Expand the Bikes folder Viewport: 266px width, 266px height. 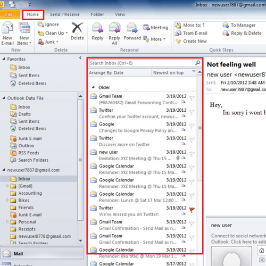coord(7,200)
